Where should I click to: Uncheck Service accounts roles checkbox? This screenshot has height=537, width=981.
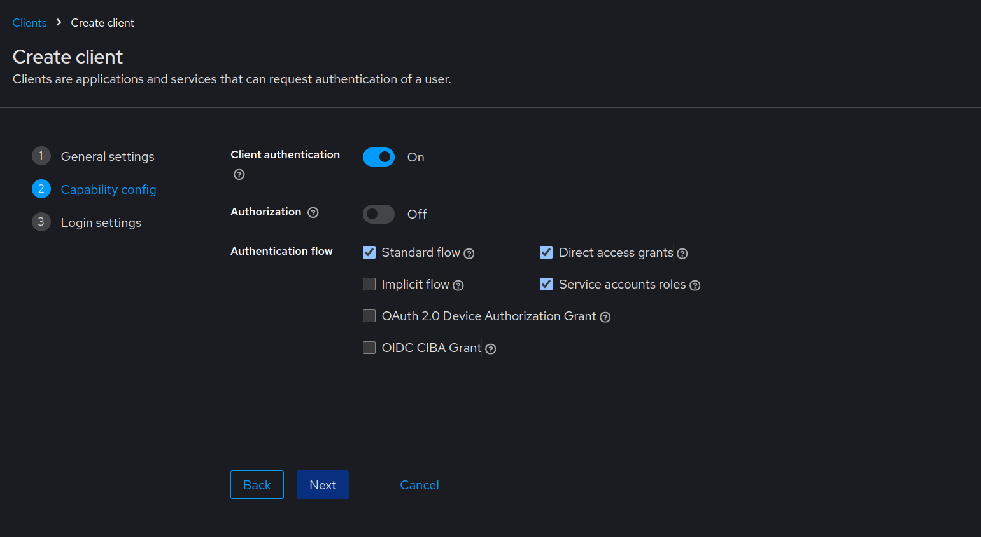(546, 284)
